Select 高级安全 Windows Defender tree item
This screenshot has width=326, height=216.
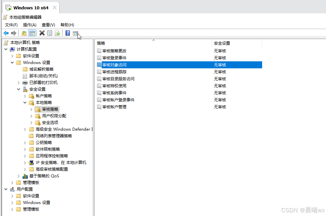64,129
